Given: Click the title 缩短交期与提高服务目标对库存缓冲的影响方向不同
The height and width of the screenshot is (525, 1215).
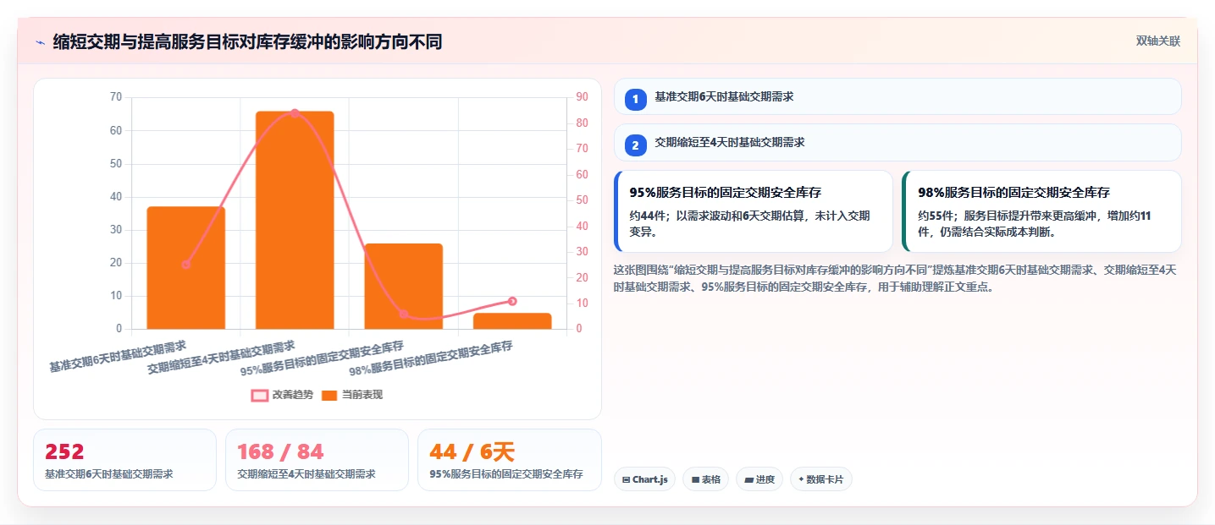Looking at the screenshot, I should 247,41.
